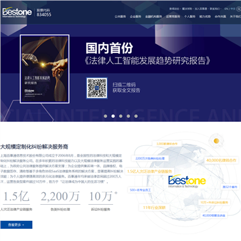This screenshot has width=241, height=241.
Task: Click the QR code image on banner
Action: coord(97,88)
